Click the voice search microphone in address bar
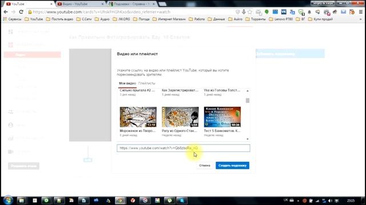Screen dimensions: 366x205 coord(244,12)
